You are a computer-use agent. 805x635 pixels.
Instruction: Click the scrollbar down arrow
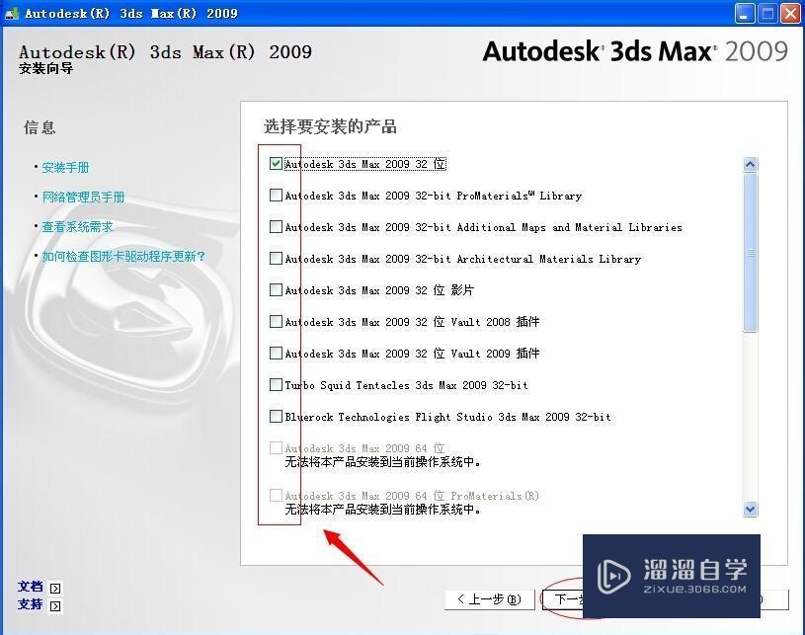[750, 509]
